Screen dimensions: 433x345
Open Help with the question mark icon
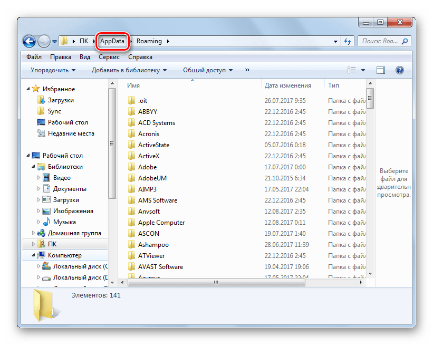click(x=400, y=70)
